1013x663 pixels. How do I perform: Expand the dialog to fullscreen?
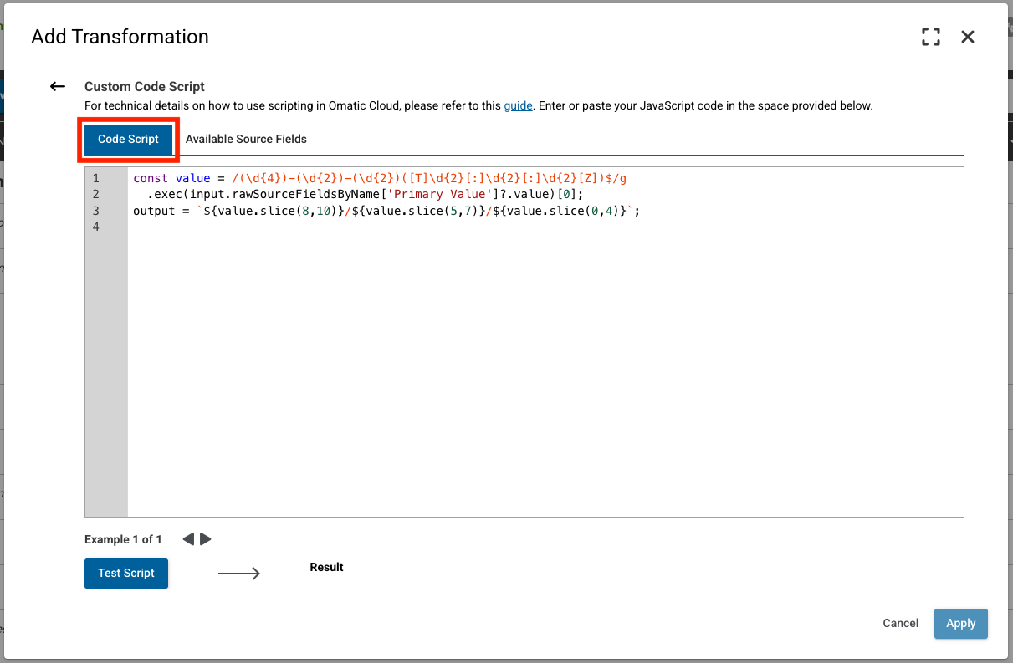930,37
